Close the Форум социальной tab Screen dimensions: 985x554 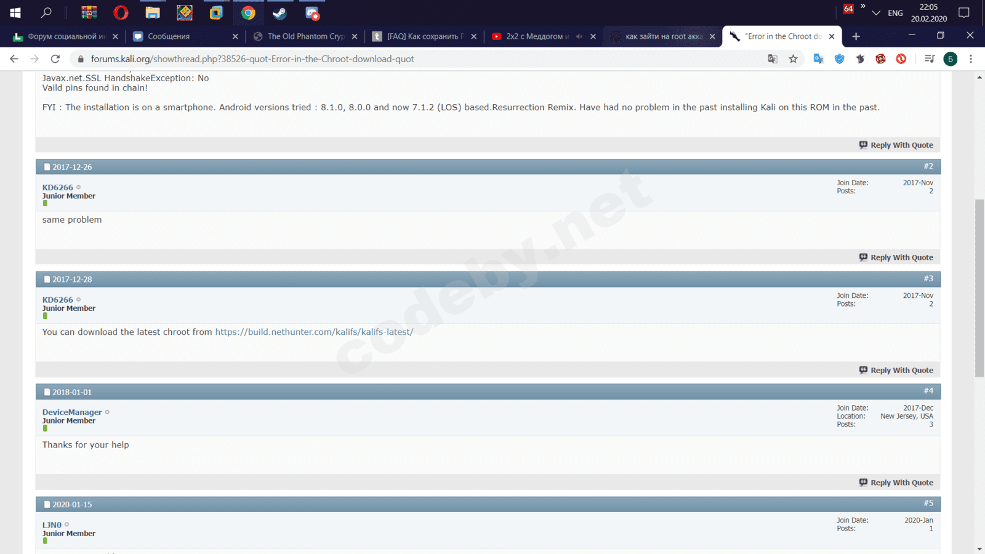coord(115,36)
